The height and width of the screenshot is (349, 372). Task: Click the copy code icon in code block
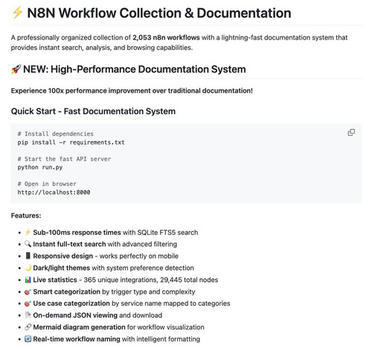(x=351, y=133)
